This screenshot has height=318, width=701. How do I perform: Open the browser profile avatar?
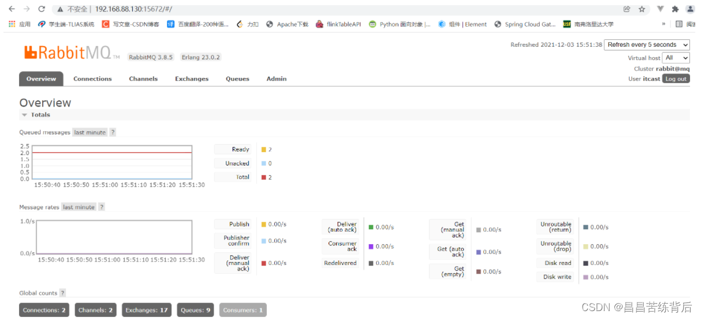pyautogui.click(x=689, y=9)
